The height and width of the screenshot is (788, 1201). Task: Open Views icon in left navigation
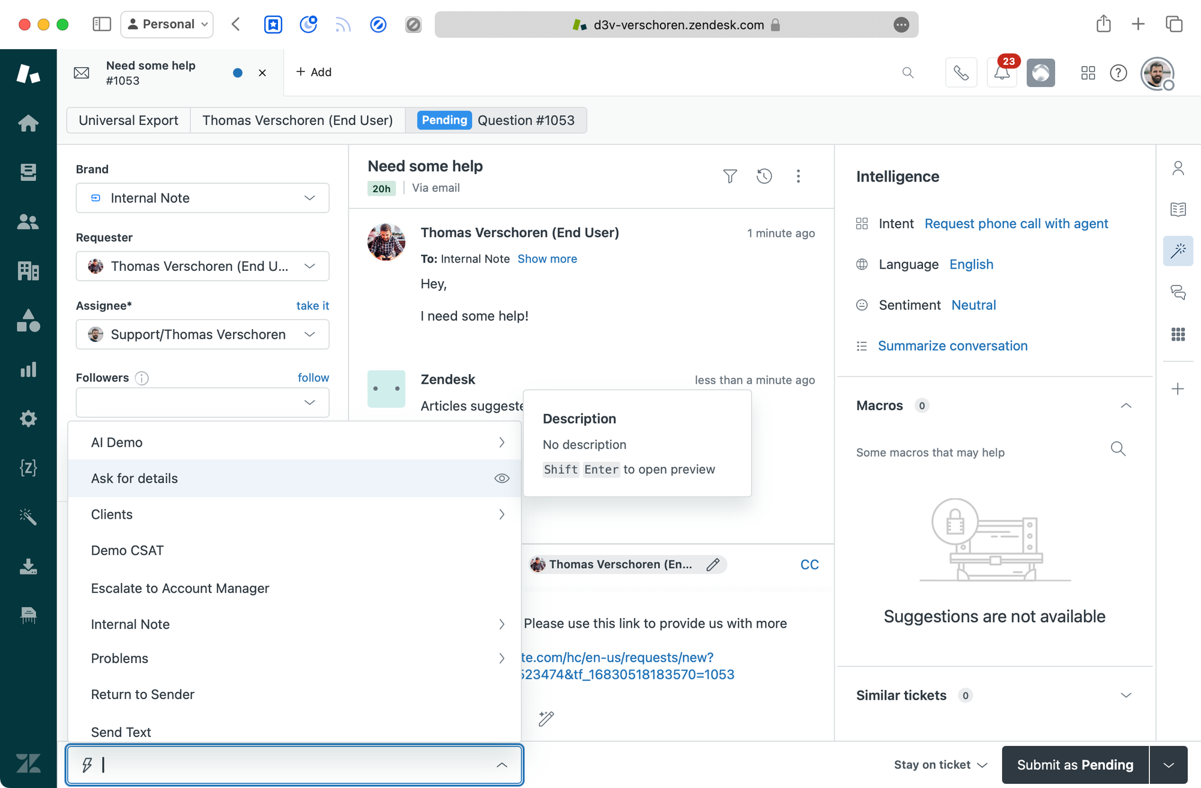point(28,172)
